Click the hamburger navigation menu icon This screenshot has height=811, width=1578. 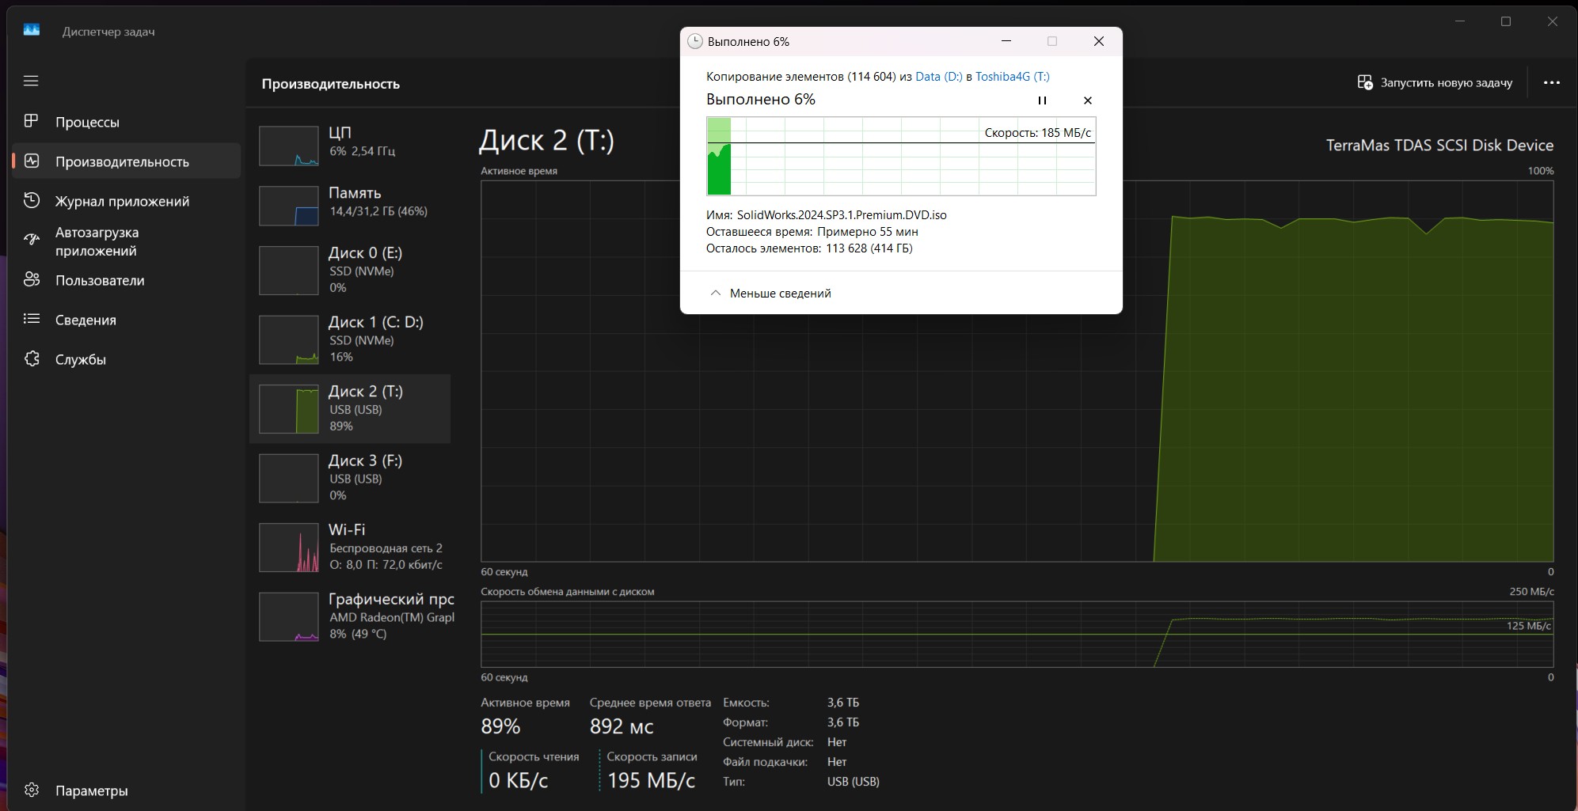31,81
